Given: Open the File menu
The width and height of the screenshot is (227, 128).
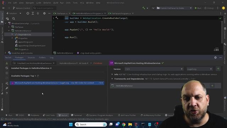Looking at the screenshot, I should pyautogui.click(x=10, y=3).
